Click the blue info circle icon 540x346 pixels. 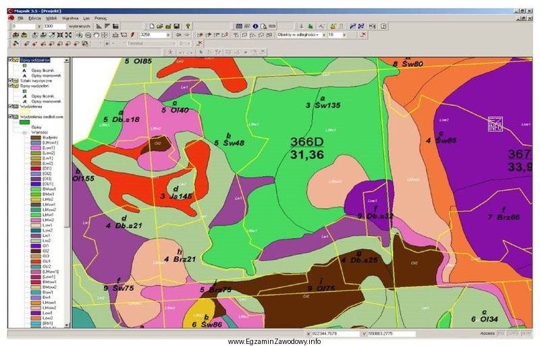pyautogui.click(x=255, y=26)
